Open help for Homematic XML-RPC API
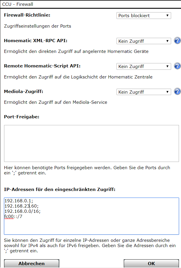This screenshot has width=181, height=268. click(x=177, y=41)
